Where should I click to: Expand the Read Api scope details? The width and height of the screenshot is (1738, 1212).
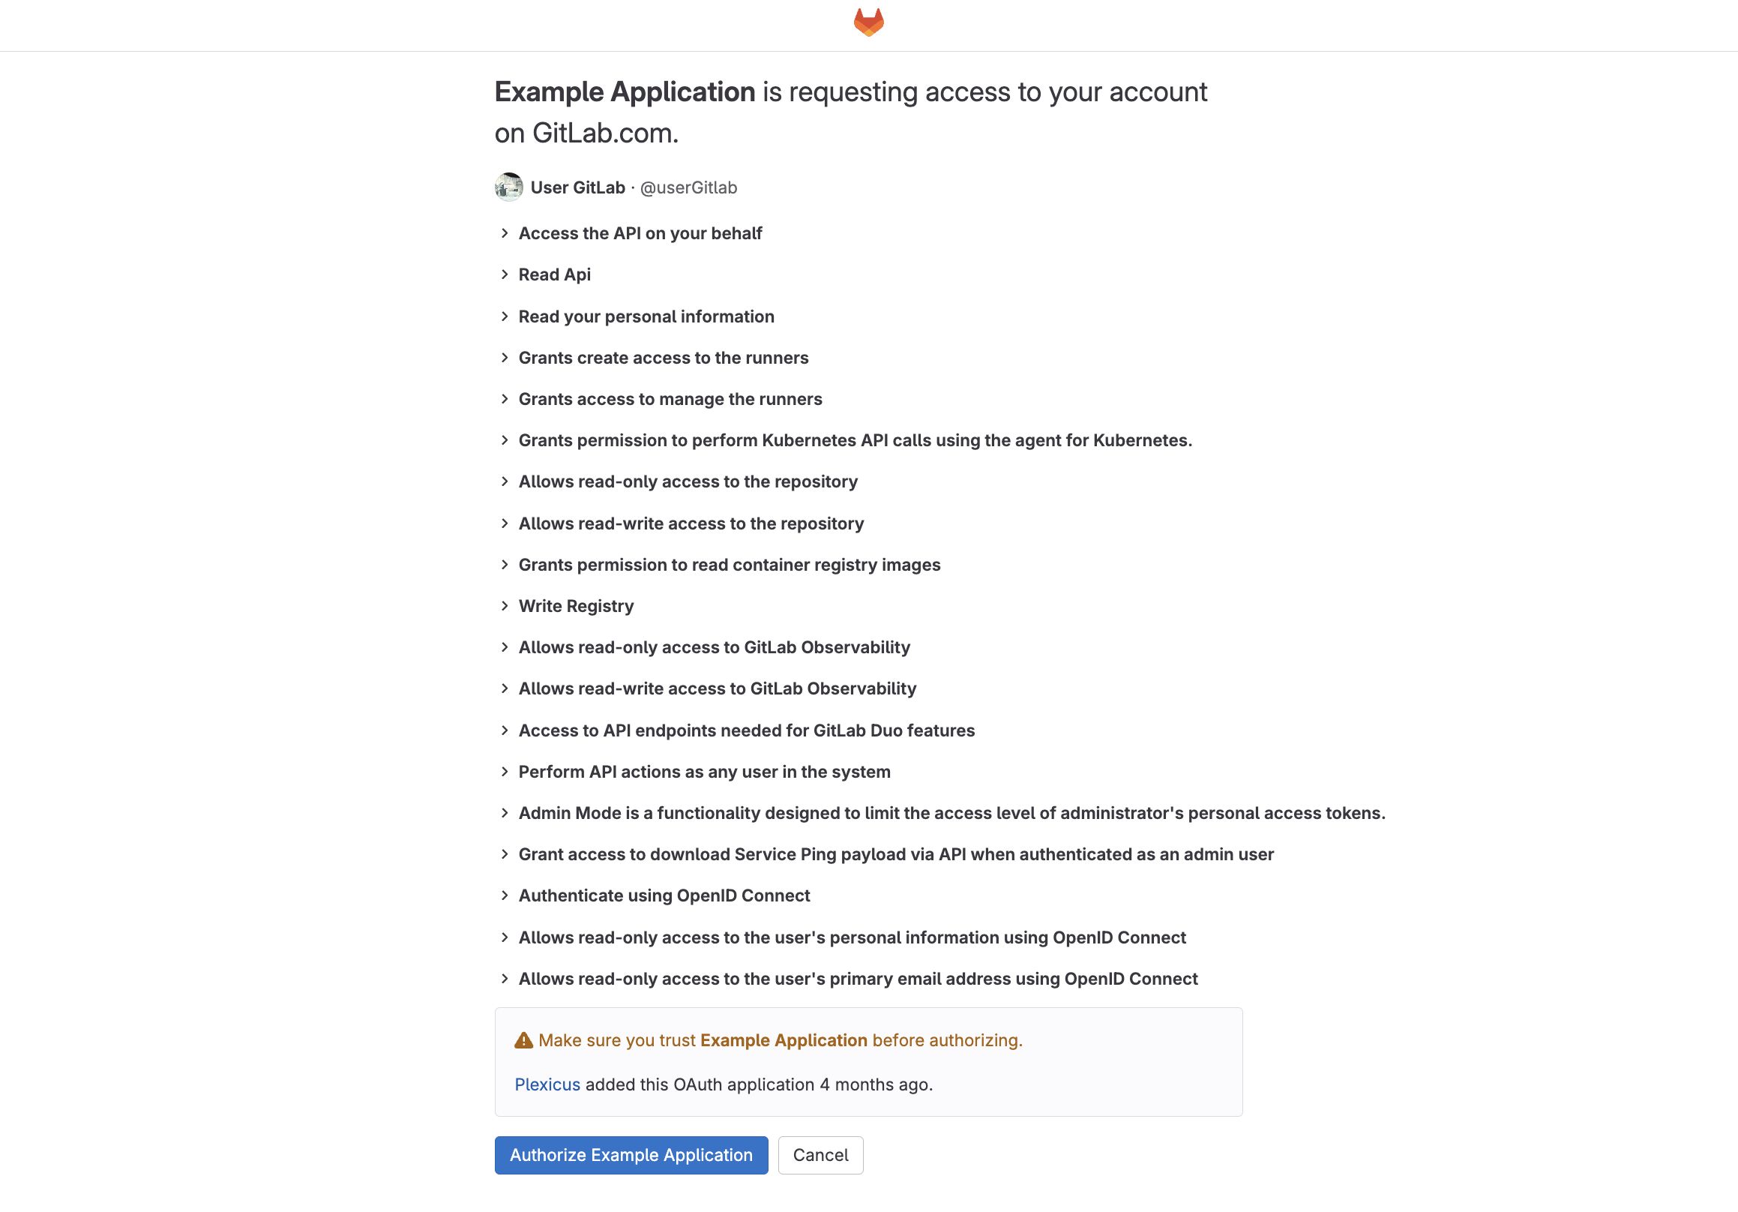505,274
